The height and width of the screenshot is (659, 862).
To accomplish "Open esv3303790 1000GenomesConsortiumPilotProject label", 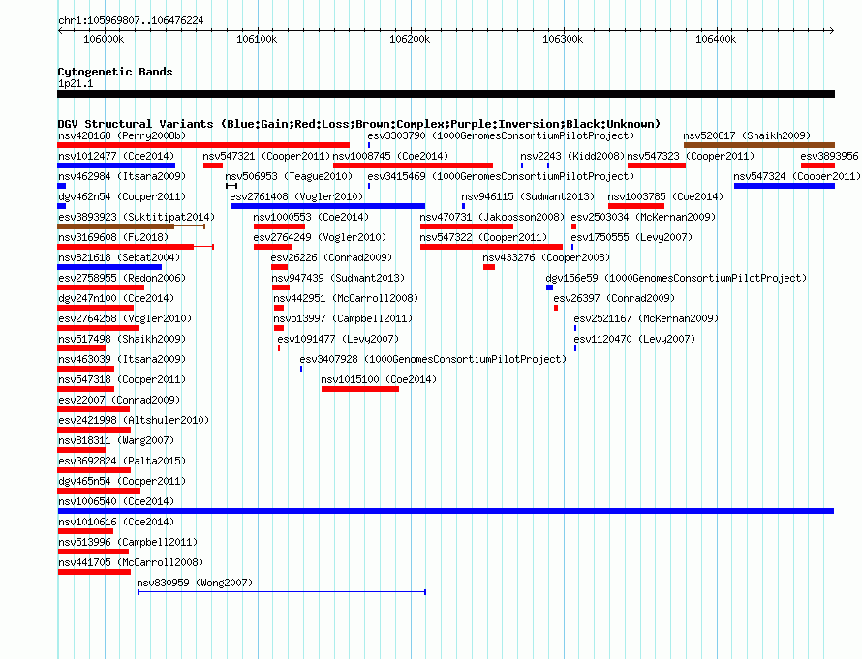I will pos(501,135).
